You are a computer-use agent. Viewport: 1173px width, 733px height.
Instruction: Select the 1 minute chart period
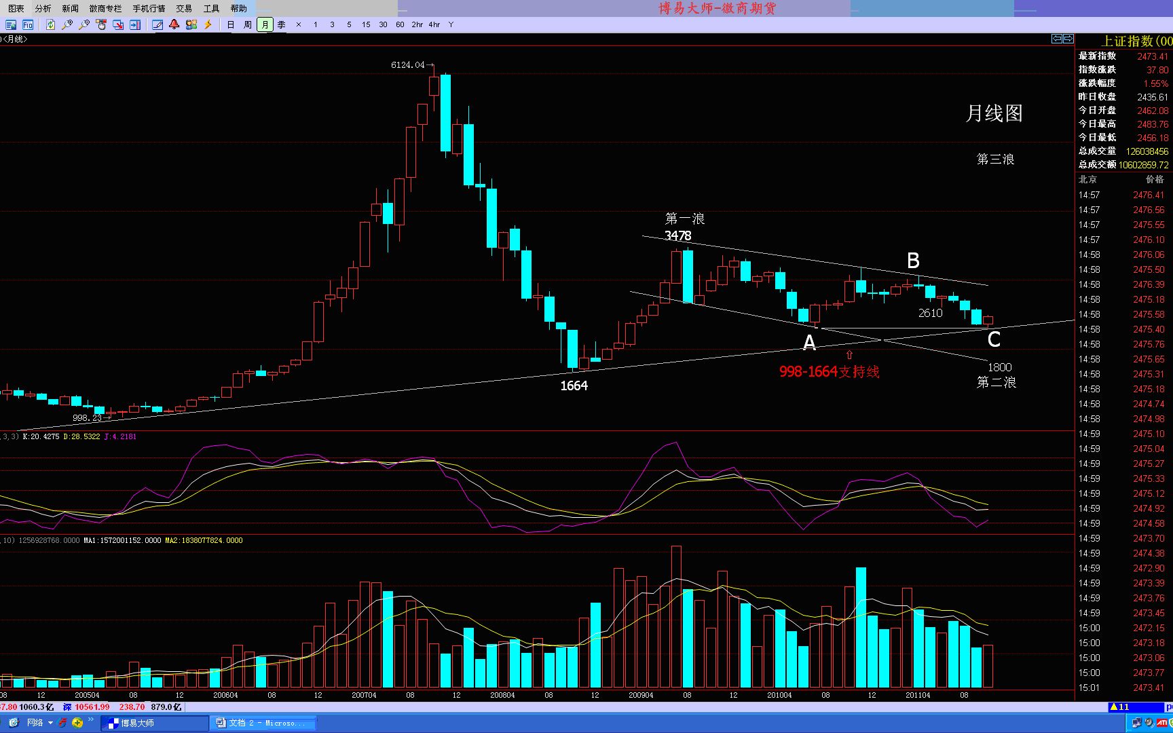tap(316, 24)
